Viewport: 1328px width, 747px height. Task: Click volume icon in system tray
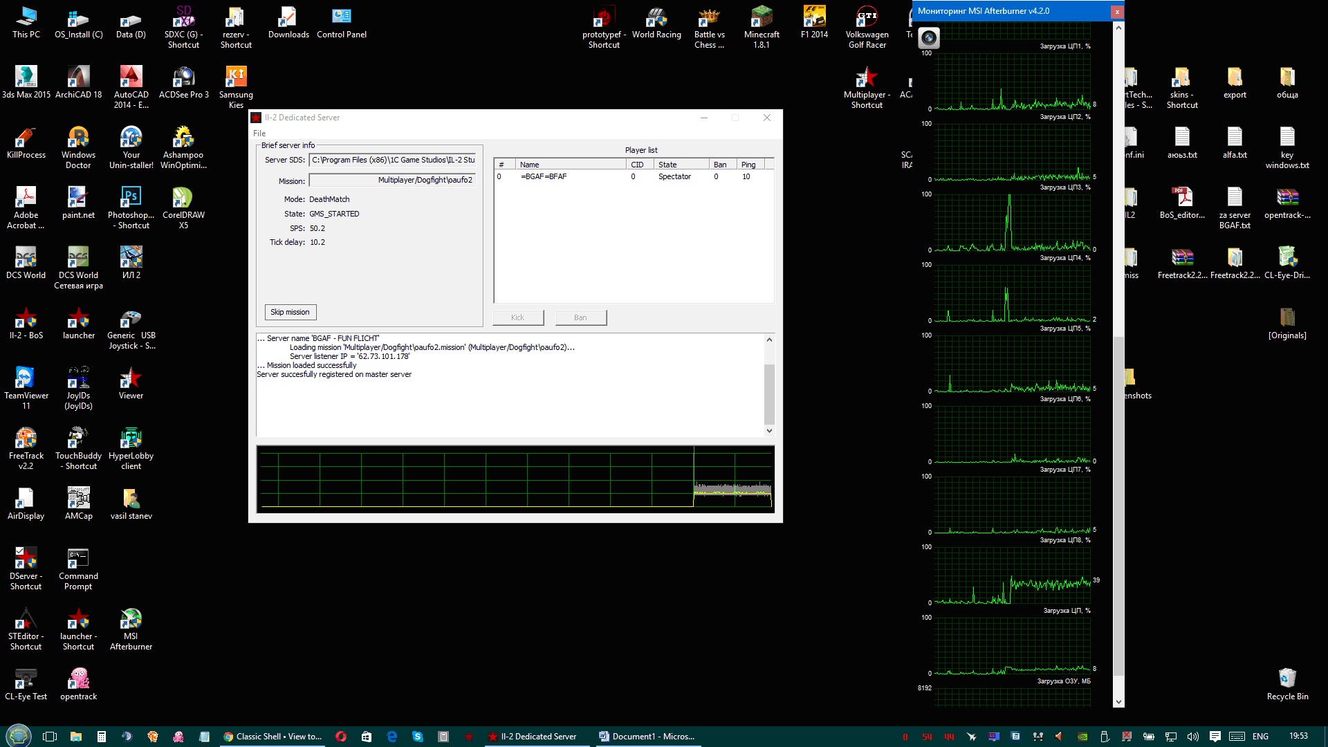click(1192, 737)
